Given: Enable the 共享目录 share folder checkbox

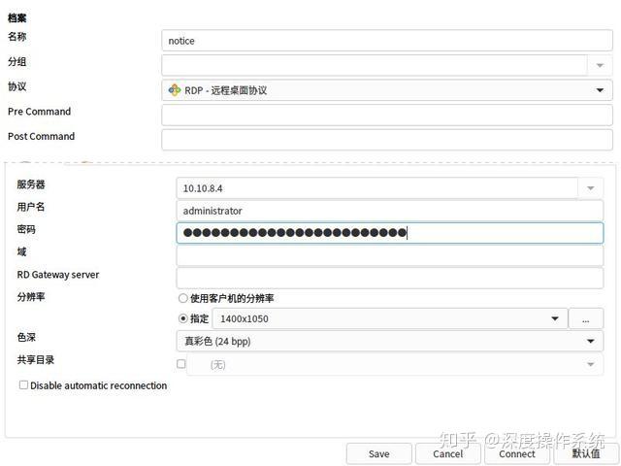Looking at the screenshot, I should pyautogui.click(x=181, y=363).
